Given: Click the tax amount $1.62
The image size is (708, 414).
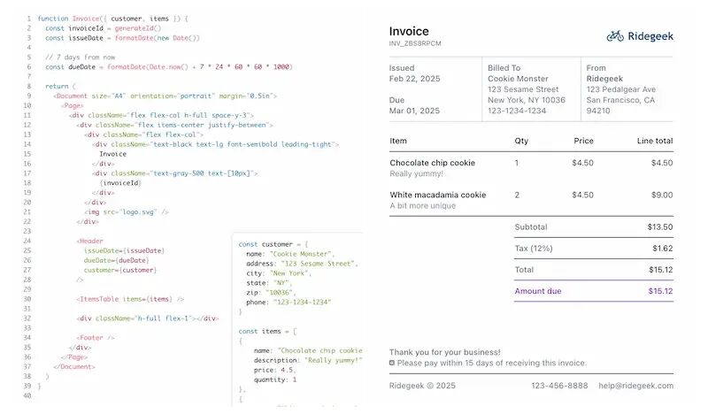Looking at the screenshot, I should (662, 249).
